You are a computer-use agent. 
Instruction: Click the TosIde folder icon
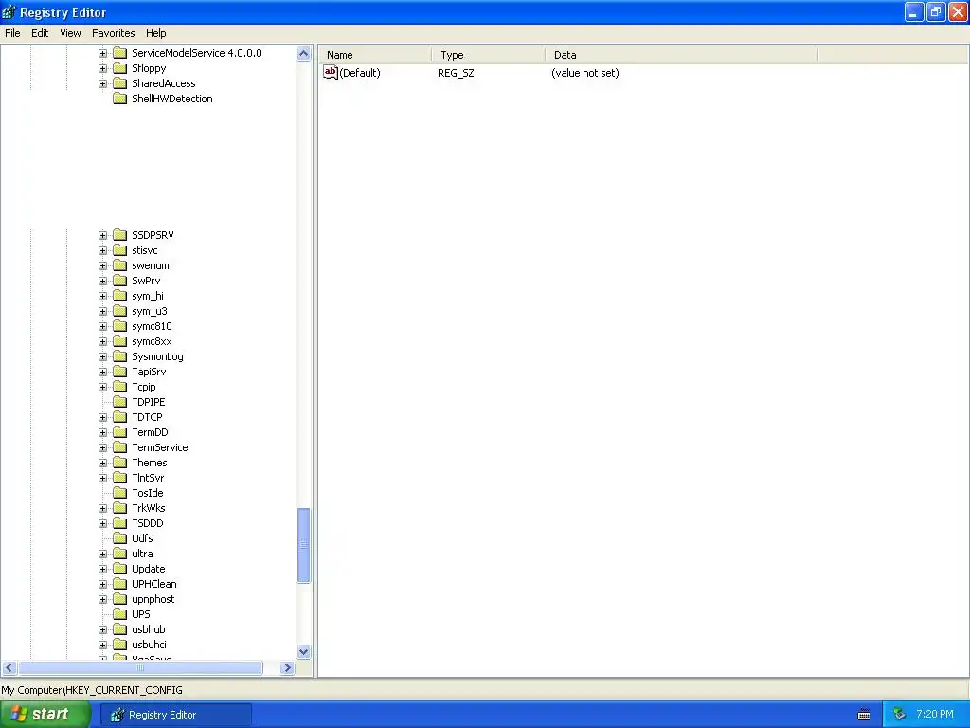pyautogui.click(x=120, y=493)
